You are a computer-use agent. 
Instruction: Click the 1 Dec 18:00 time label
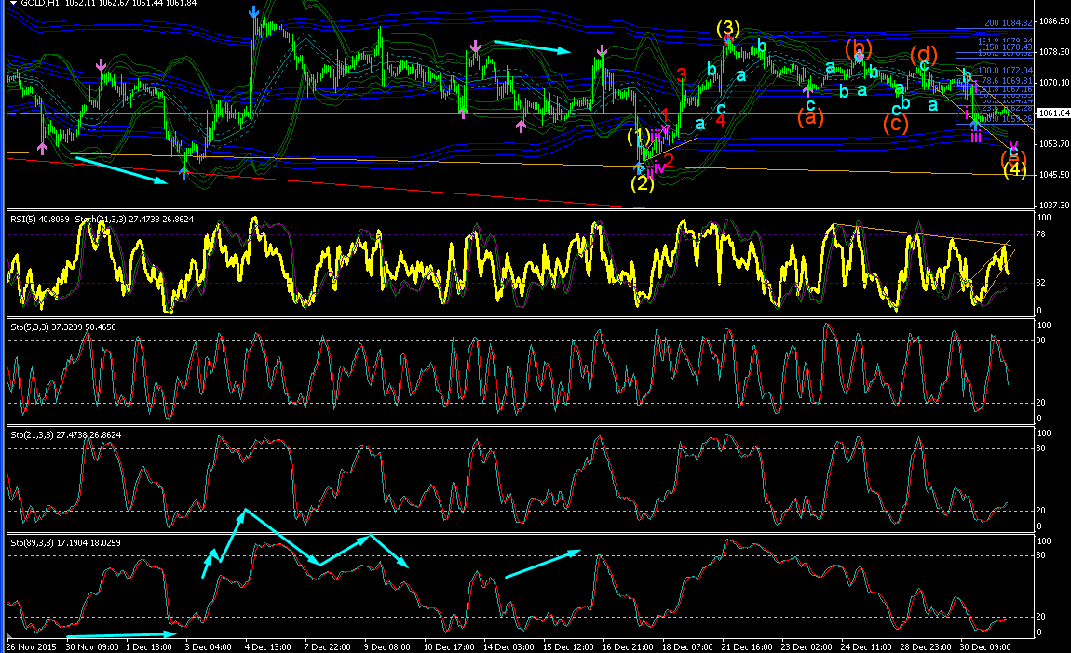coord(148,646)
